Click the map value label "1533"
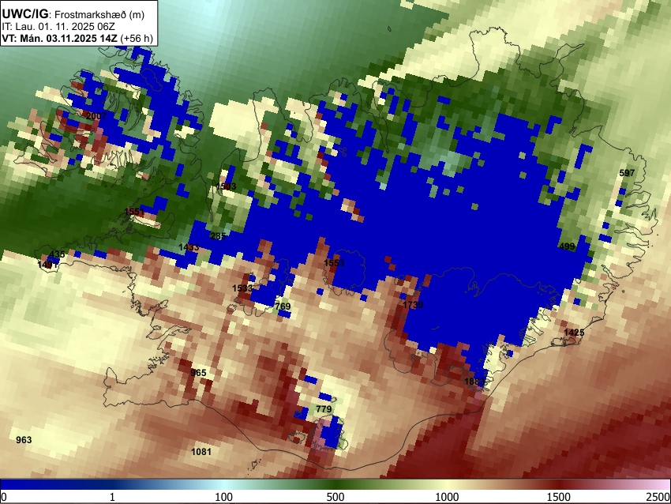This screenshot has width=671, height=504. (x=242, y=288)
